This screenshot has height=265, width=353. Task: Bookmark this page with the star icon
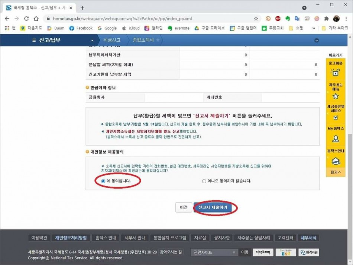click(256, 19)
